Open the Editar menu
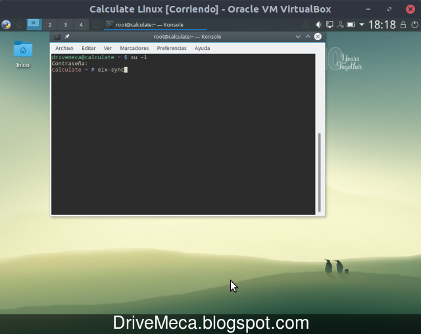This screenshot has height=334, width=421. [x=89, y=48]
